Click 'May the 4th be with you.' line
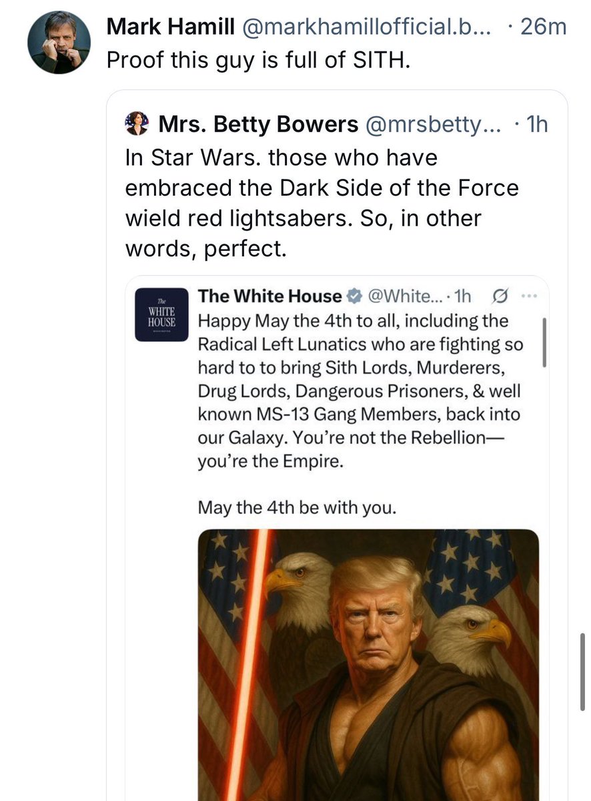The width and height of the screenshot is (591, 801). click(x=298, y=508)
